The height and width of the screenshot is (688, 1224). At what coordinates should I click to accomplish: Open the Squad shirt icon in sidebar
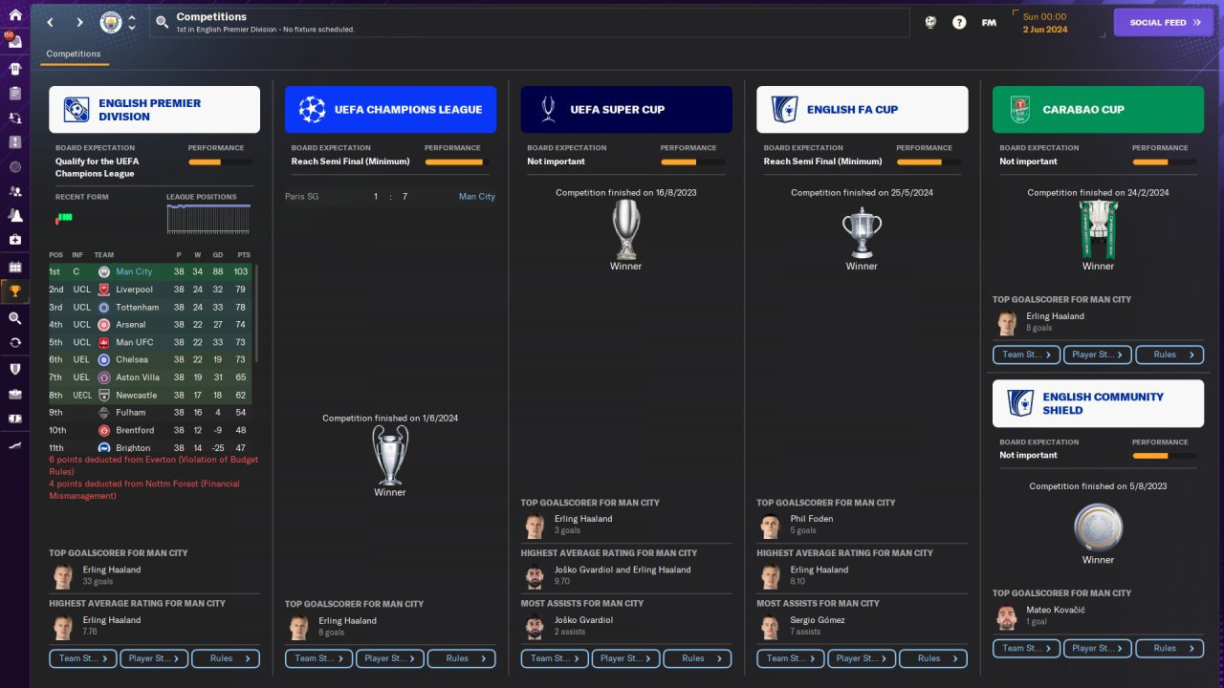point(14,69)
